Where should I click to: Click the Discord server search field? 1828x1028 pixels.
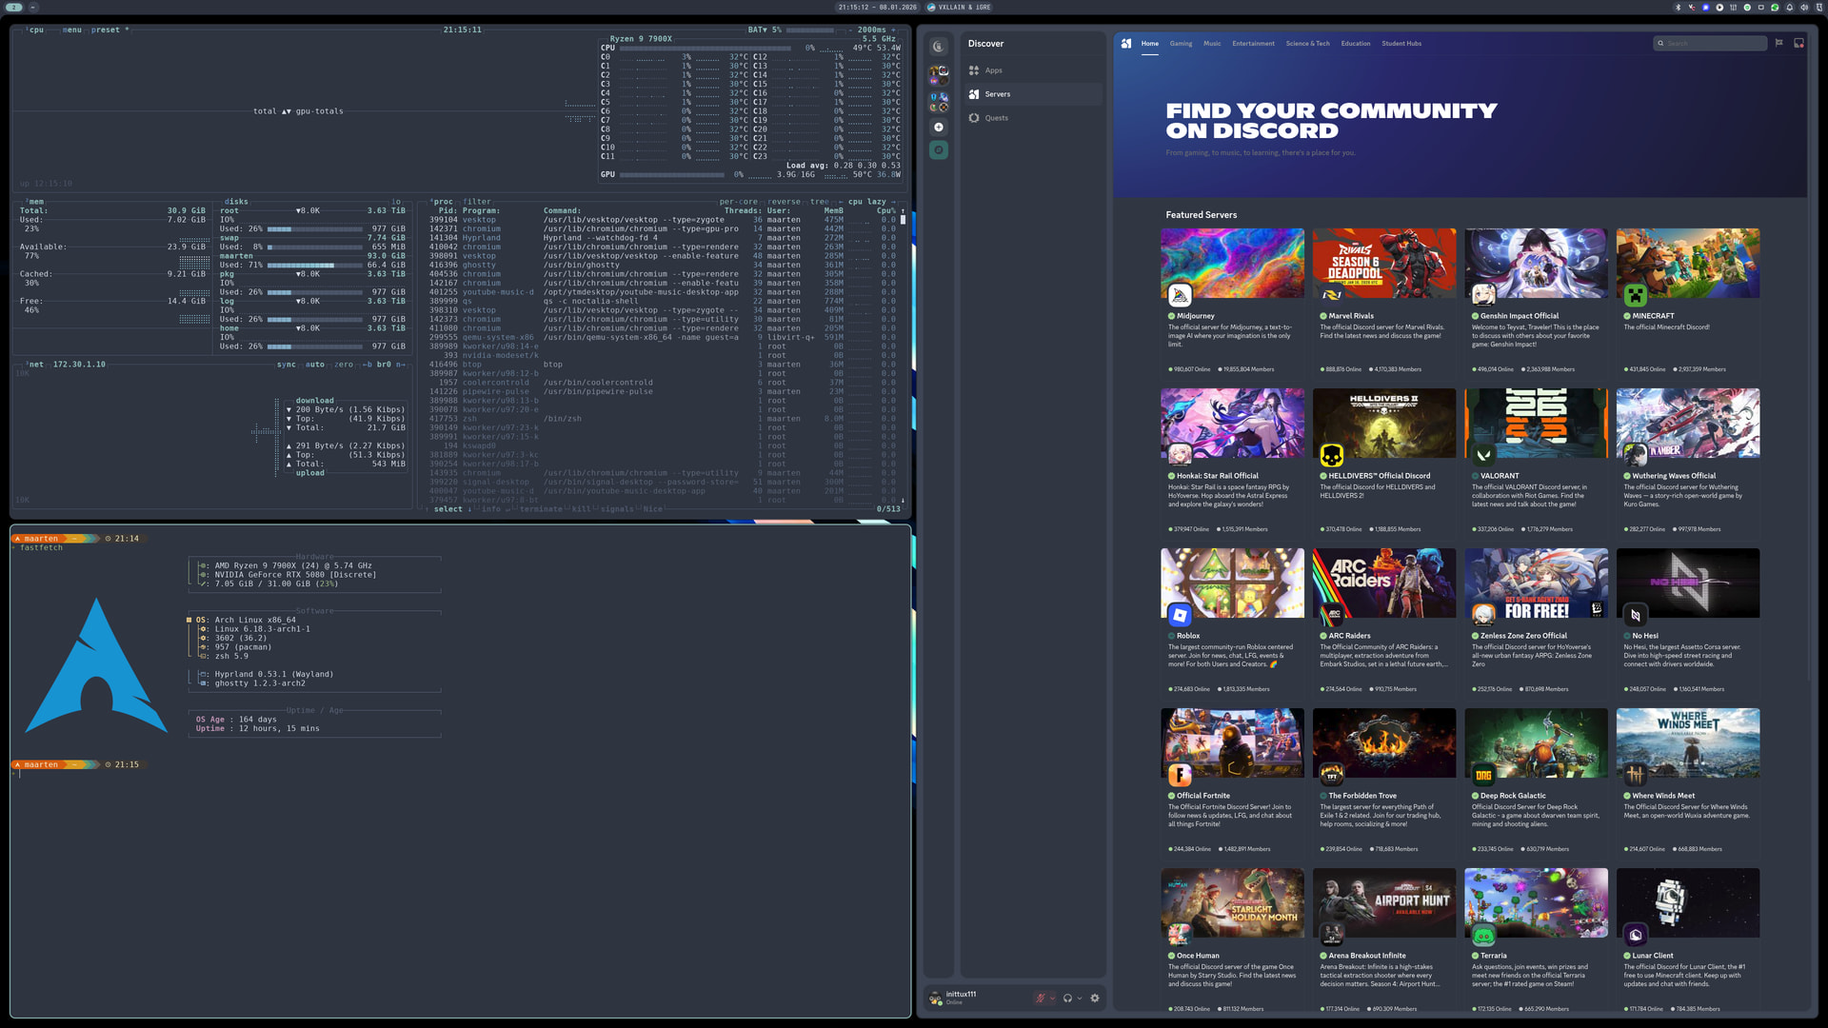pos(1710,43)
